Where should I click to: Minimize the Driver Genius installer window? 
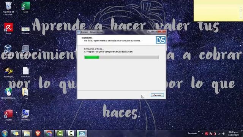[150, 32]
